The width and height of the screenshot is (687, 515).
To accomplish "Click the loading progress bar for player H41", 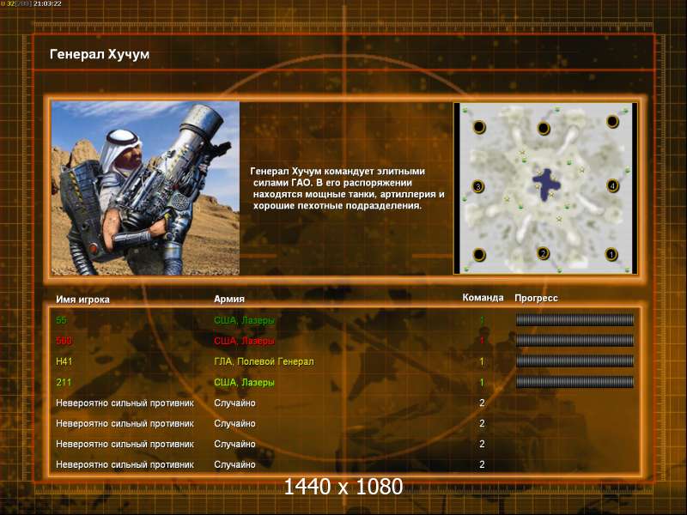I will point(575,361).
